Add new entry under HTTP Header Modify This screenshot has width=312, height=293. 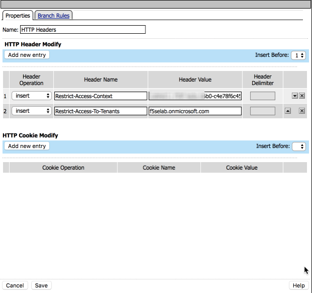(27, 55)
